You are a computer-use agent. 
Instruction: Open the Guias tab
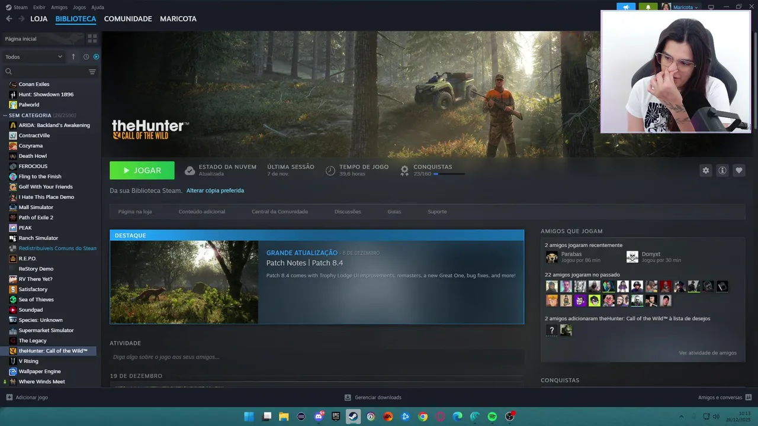394,211
